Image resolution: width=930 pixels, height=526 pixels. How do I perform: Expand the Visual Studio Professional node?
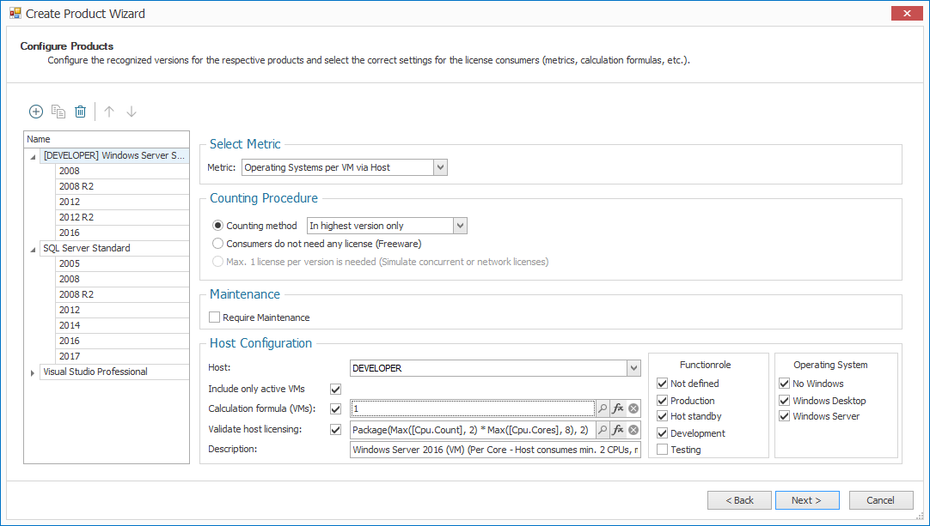click(33, 372)
